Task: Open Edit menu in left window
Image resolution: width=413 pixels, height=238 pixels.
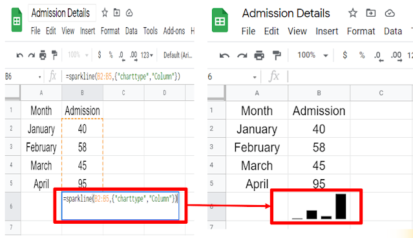Action: (x=51, y=31)
